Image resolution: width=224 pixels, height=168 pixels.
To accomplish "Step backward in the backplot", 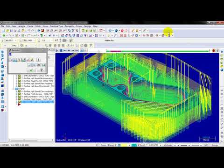I will (x=69, y=50).
